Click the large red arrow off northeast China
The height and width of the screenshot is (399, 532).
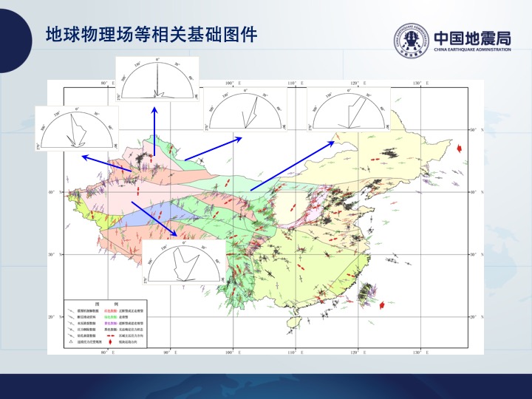tap(460, 149)
